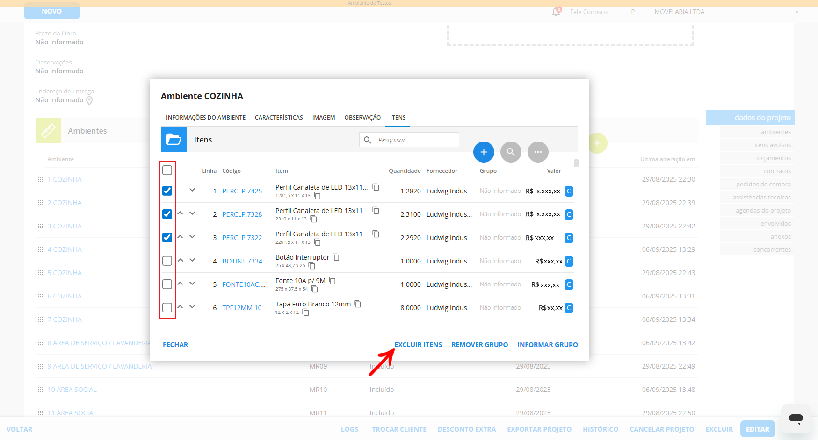Viewport: 818px width, 440px height.
Task: Open the INFORMAÇÕES DO AMBIENTE tab
Action: pos(206,118)
